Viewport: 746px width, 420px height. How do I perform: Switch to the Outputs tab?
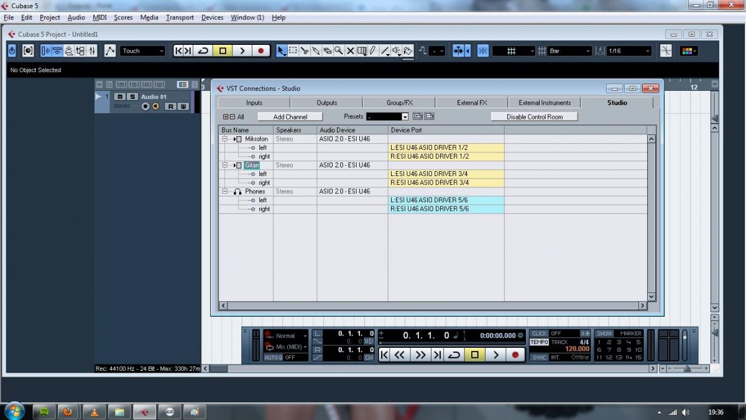click(326, 103)
